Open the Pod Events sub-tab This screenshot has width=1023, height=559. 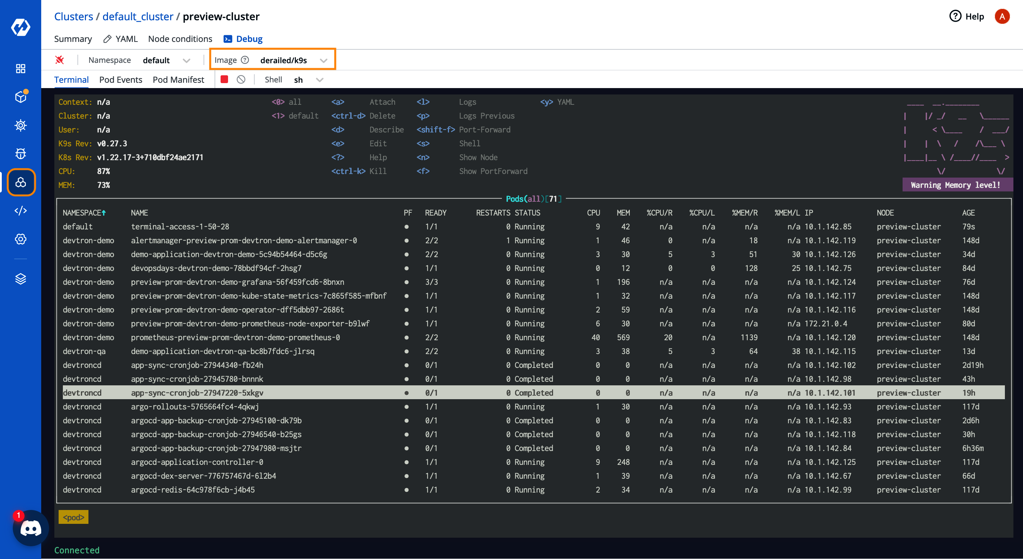coord(121,80)
